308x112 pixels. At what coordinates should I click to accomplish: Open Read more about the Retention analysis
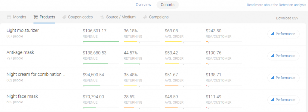point(276,5)
